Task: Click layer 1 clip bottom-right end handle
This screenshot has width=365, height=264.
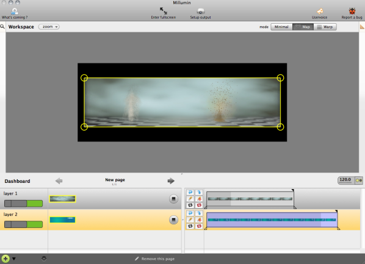Action: click(x=295, y=207)
